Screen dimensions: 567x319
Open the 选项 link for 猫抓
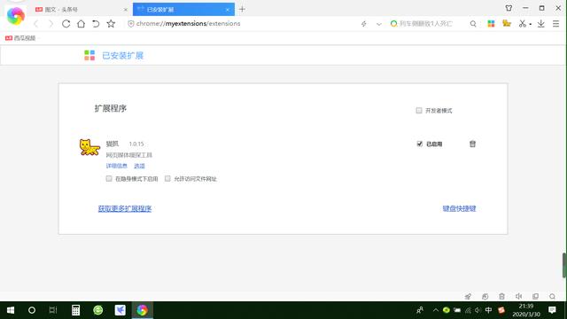point(139,166)
